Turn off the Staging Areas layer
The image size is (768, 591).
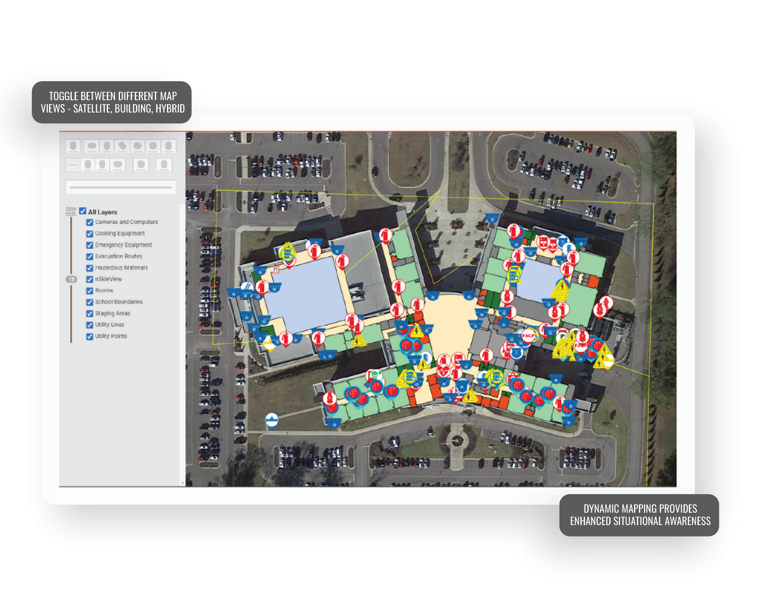pyautogui.click(x=89, y=313)
